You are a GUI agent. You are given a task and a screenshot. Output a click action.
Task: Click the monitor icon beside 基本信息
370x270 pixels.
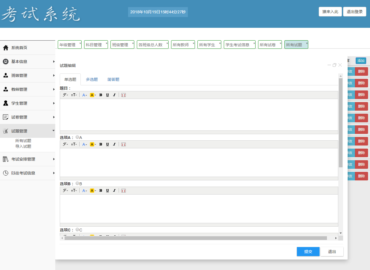point(6,62)
